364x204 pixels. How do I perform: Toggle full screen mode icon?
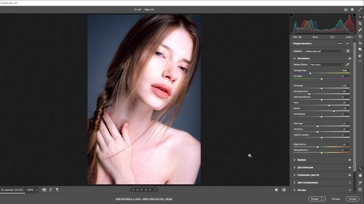tap(360, 10)
